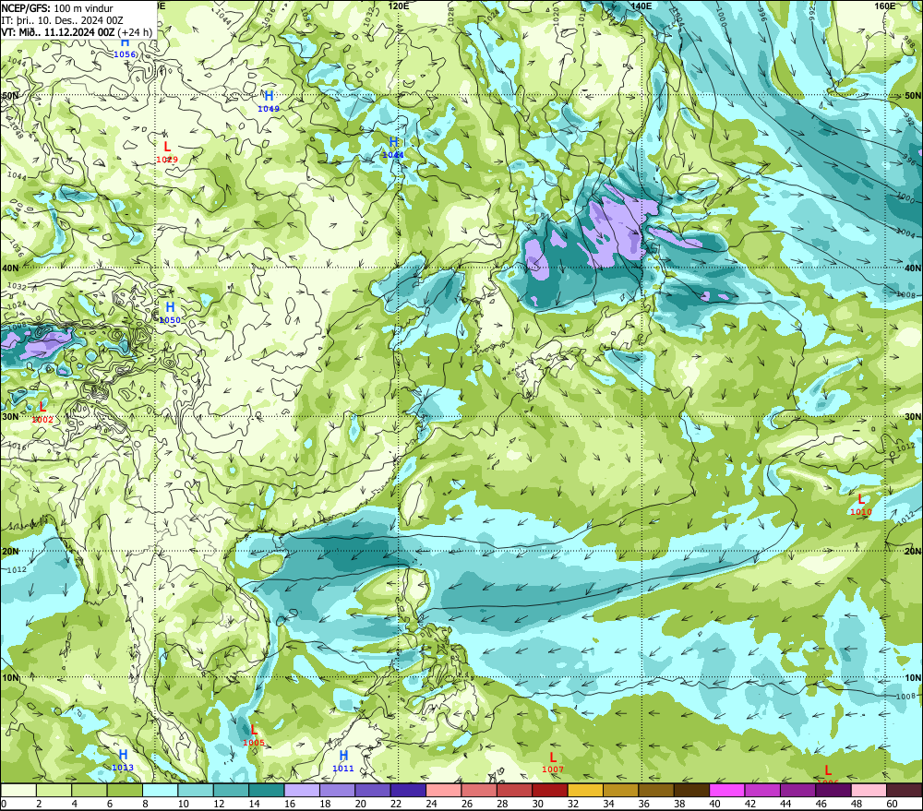
Task: Click the 46–48 dark purple legend swatch
Action: click(x=834, y=790)
